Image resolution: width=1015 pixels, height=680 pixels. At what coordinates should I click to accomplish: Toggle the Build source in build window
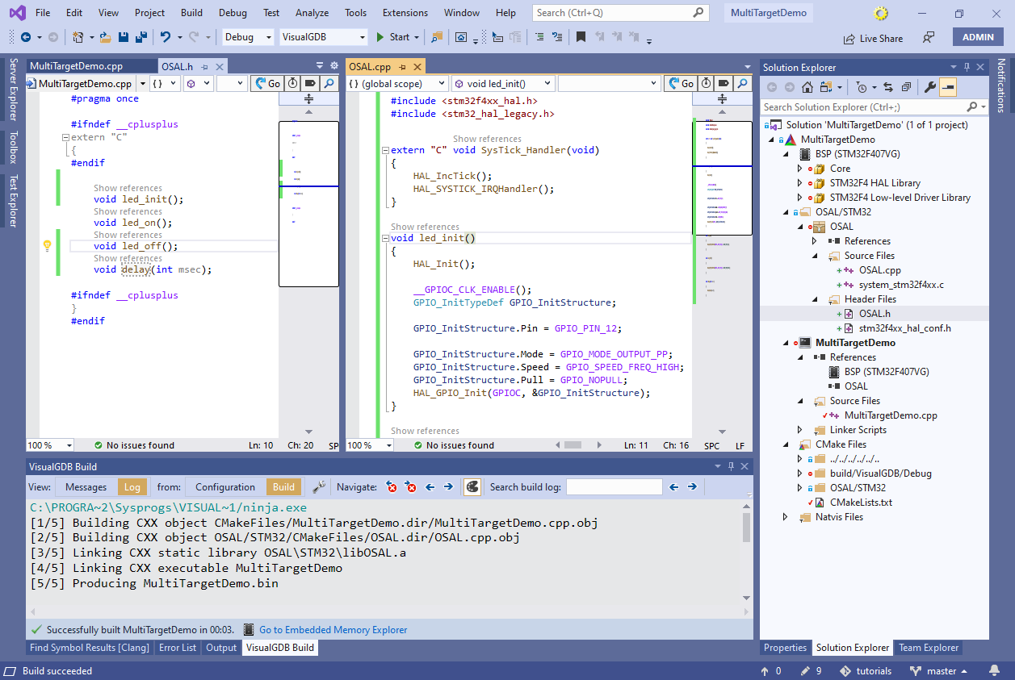click(283, 487)
